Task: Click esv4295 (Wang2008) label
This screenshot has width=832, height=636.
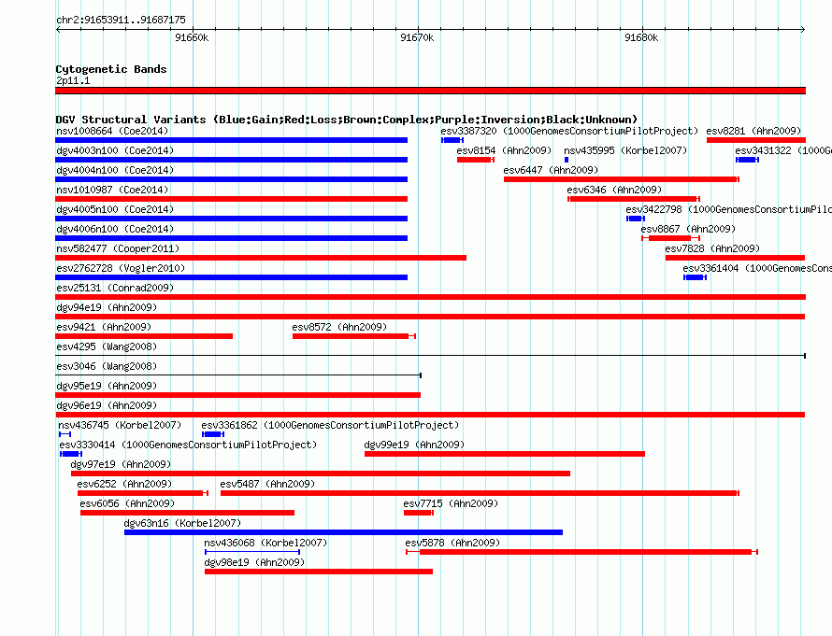Action: click(x=107, y=346)
